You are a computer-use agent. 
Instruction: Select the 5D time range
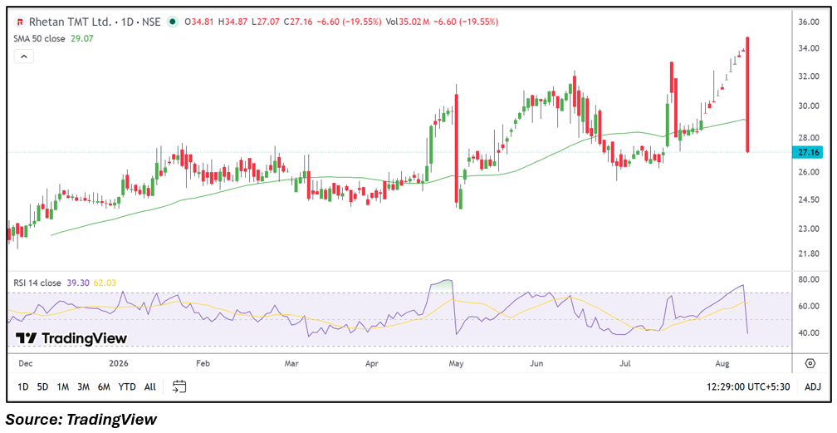coord(43,386)
